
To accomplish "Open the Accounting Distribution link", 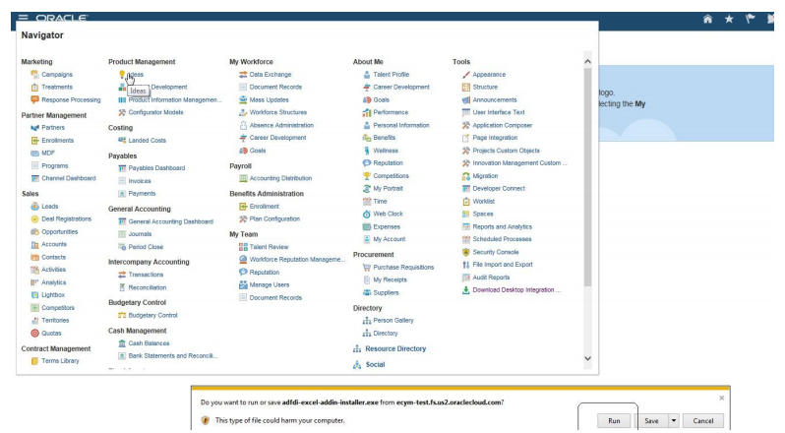I will 280,178.
